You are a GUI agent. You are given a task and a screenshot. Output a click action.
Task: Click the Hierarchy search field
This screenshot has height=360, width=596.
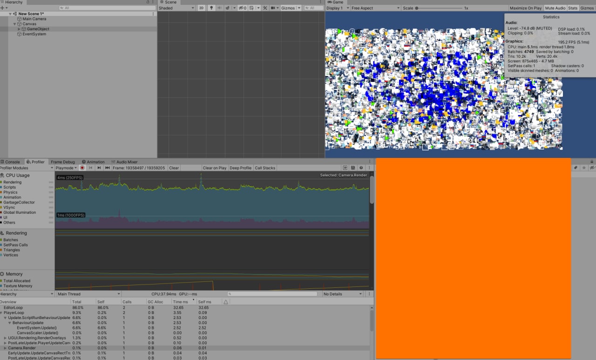pos(108,8)
